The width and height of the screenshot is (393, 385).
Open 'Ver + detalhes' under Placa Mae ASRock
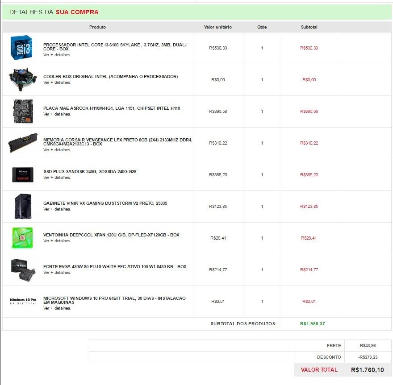point(57,114)
